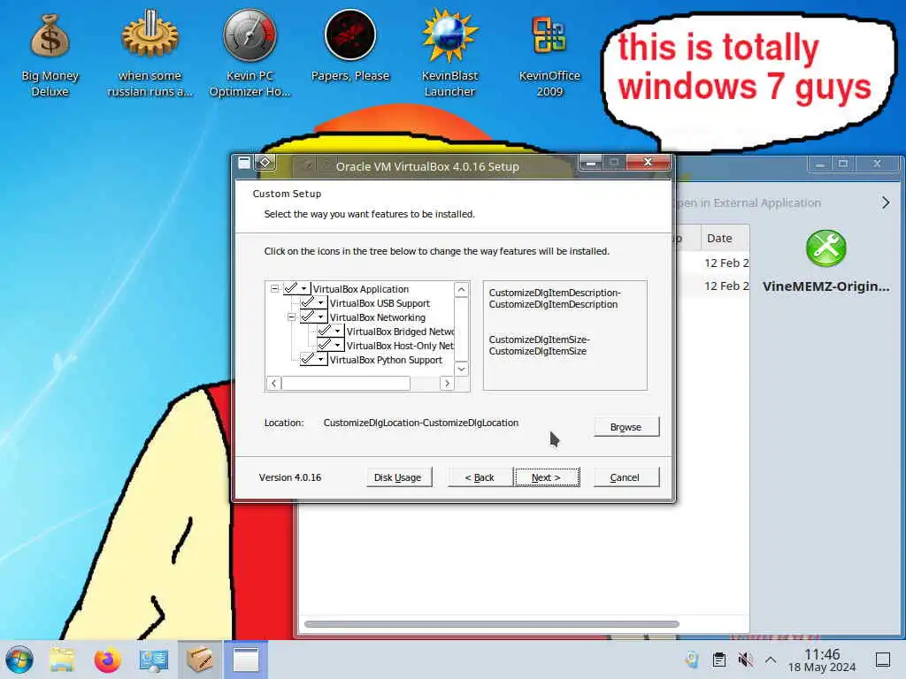Click the Back button
This screenshot has width=906, height=679.
pyautogui.click(x=480, y=477)
